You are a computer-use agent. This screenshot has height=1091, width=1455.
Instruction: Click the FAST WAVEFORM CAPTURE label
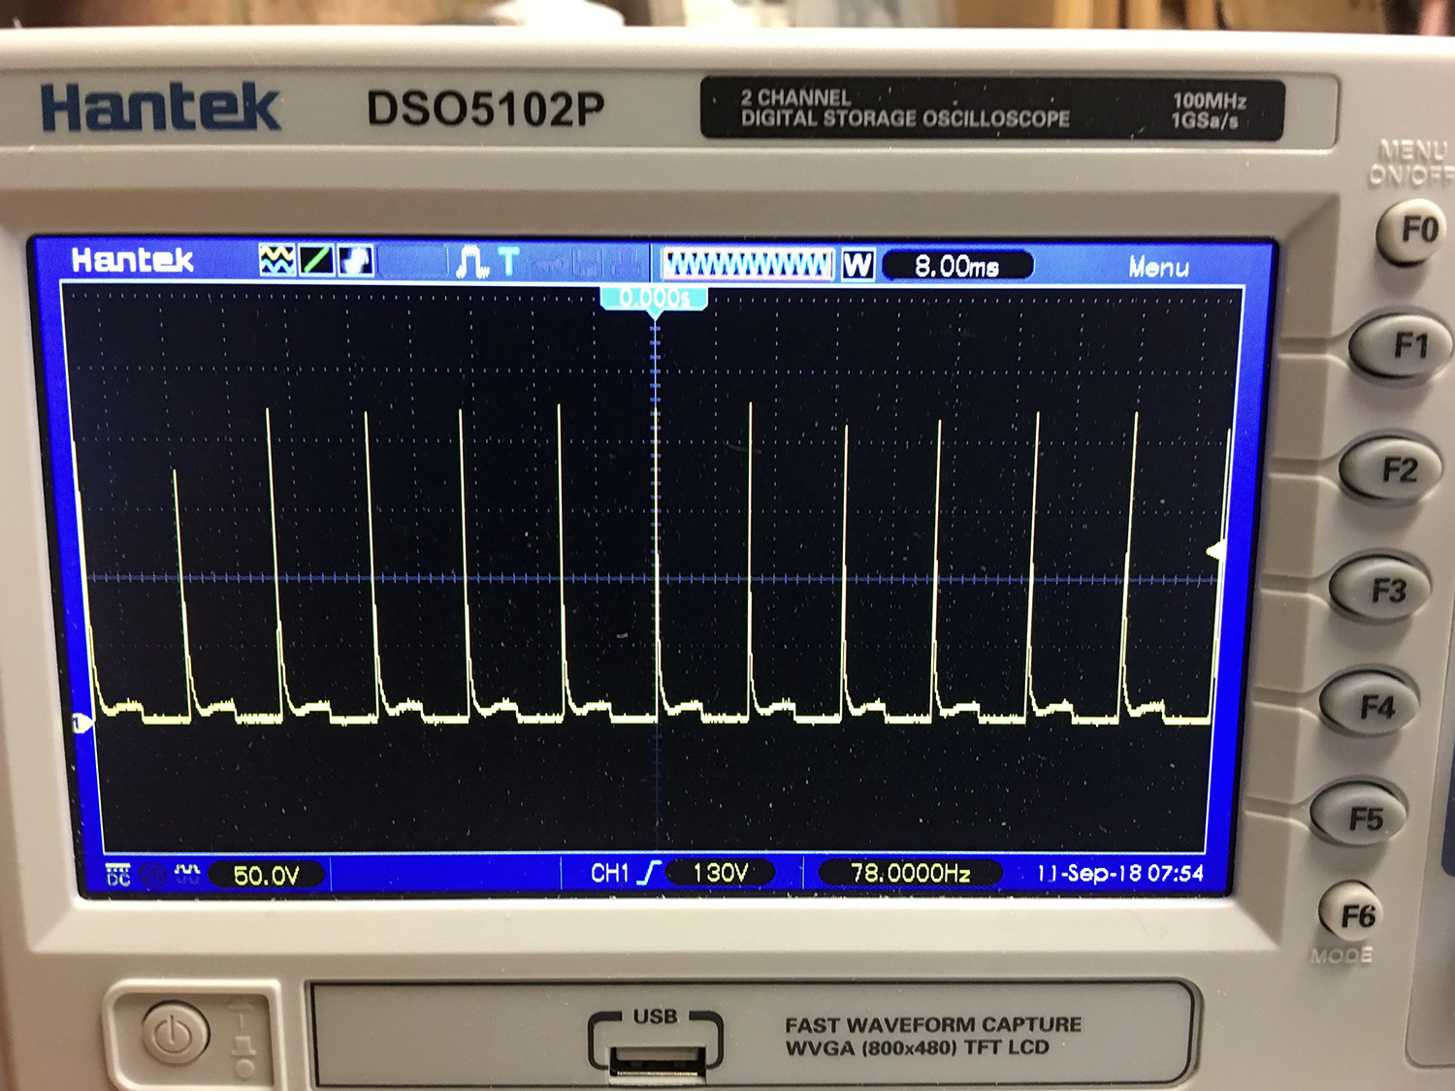point(933,1024)
